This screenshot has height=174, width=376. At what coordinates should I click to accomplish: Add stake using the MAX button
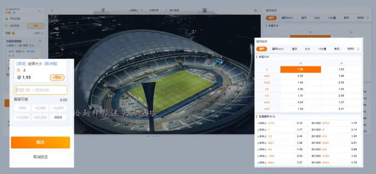point(58,118)
